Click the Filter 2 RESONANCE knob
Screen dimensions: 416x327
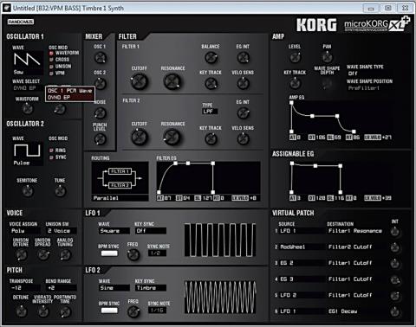click(x=172, y=137)
